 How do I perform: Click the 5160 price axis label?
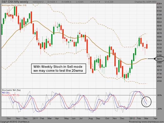(x=159, y=55)
